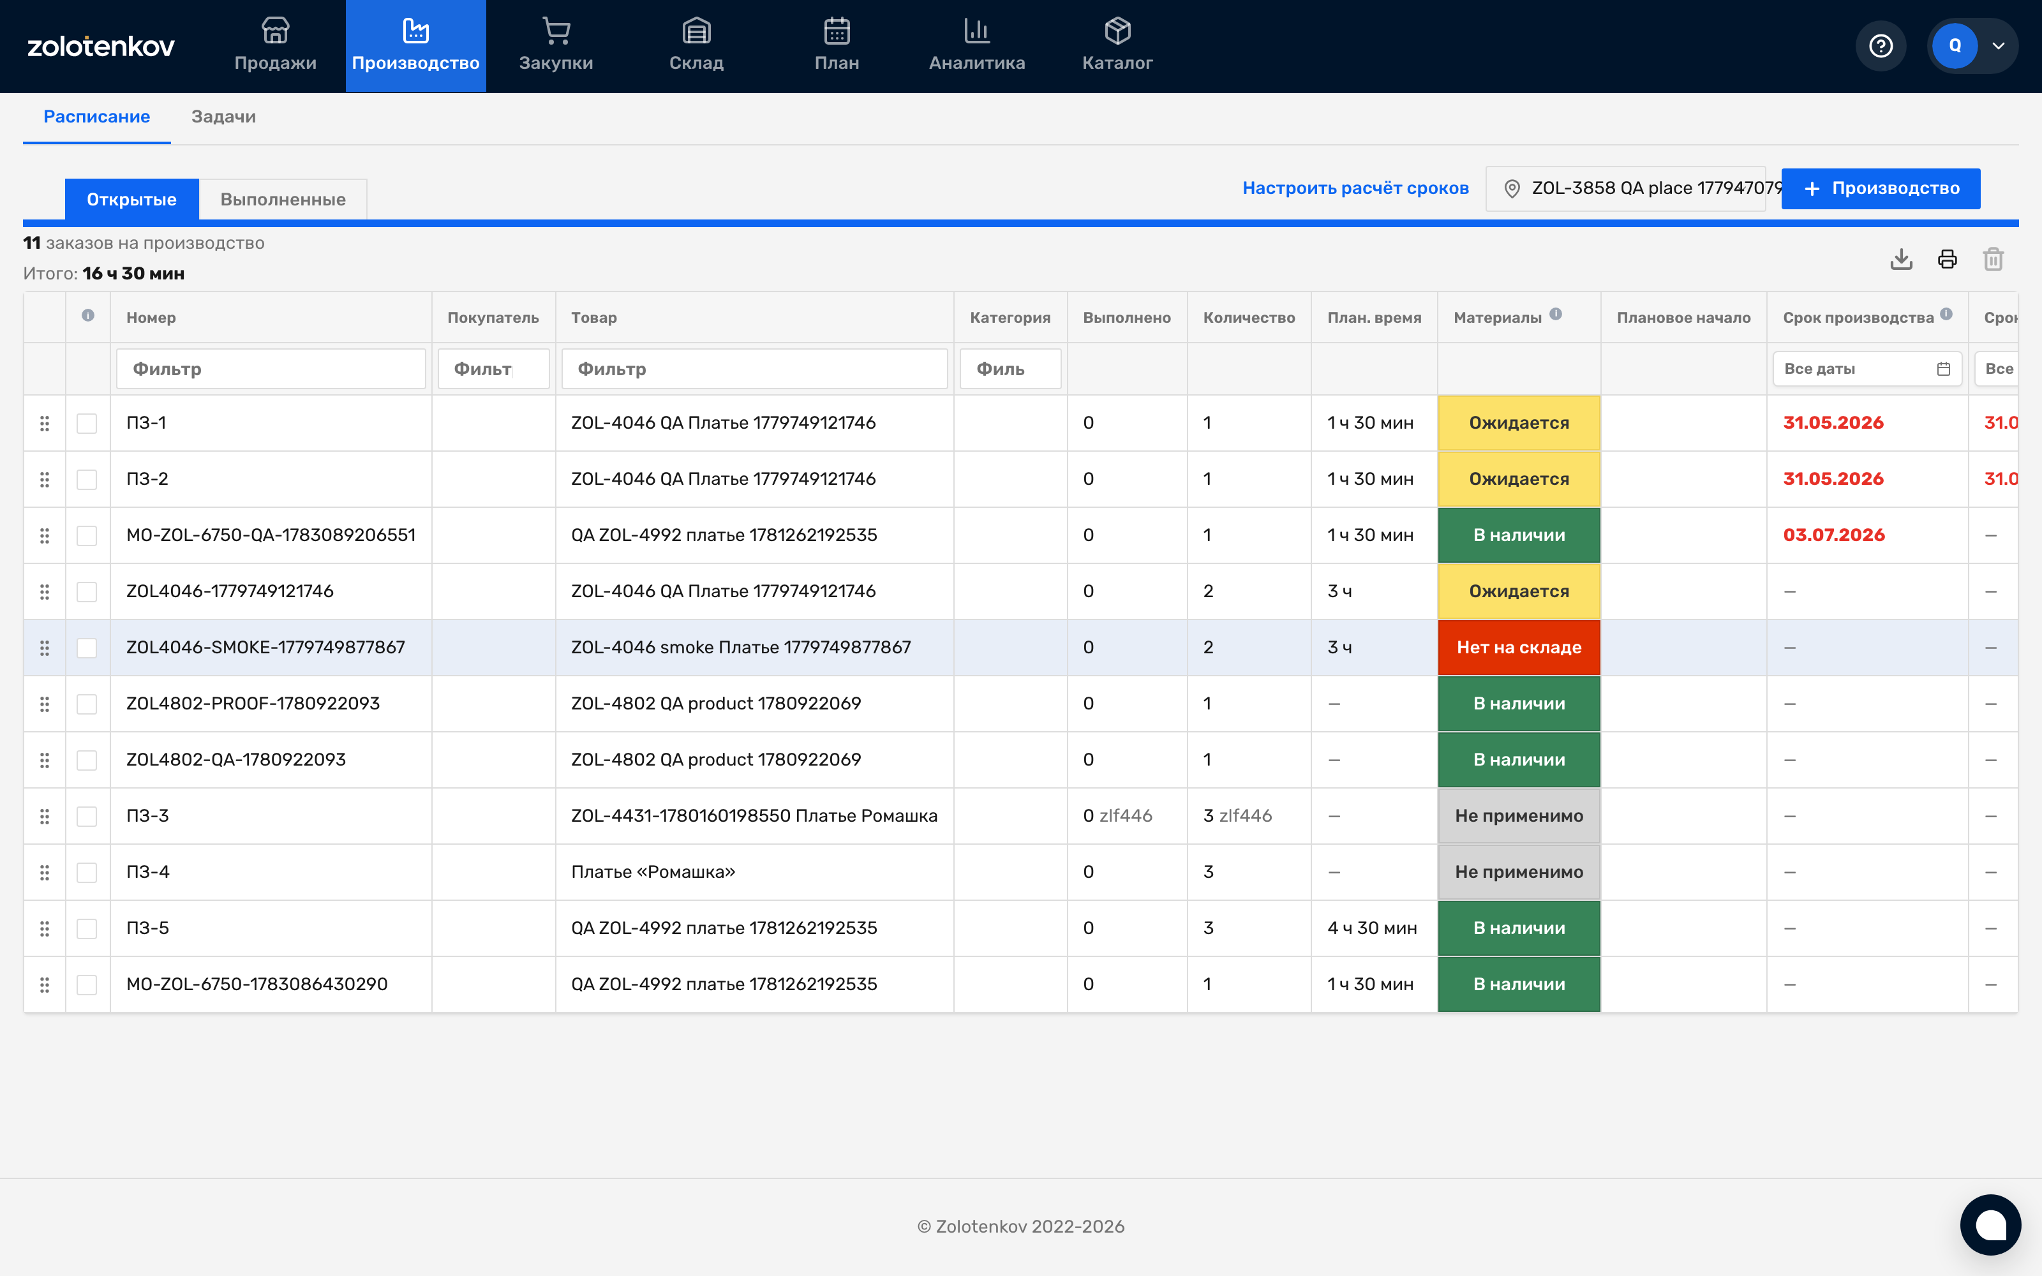
Task: Go to Закупки shopping cart icon
Action: [x=556, y=31]
